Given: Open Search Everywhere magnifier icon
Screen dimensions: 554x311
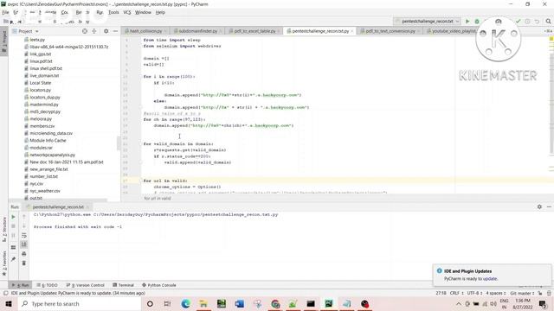Looking at the screenshot, I should 548,22.
